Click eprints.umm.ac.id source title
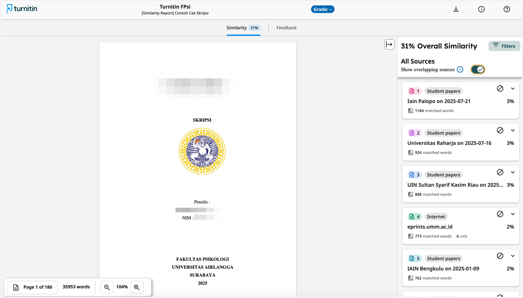 coord(430,227)
